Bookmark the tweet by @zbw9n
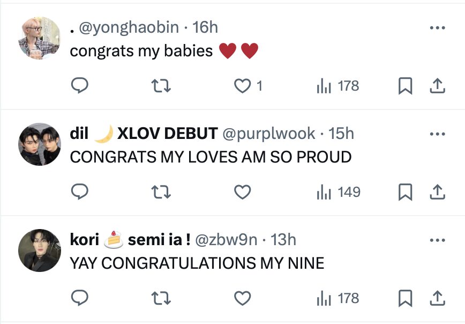This screenshot has height=324, width=465. 406,298
